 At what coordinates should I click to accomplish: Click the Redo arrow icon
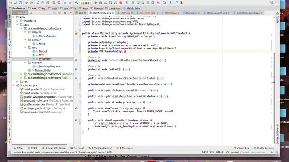(x=32, y=3)
